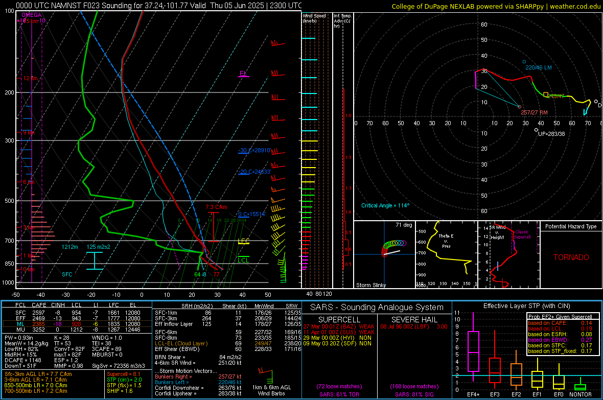Screen dimensions: 603x400
Task: Select the 12 km height marker
Action: [x=30, y=78]
